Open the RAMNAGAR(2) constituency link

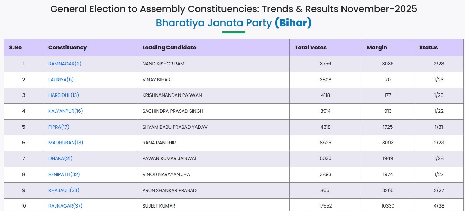[65, 64]
